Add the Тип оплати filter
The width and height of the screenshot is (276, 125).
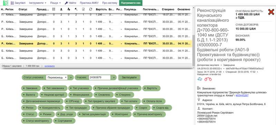coord(130,101)
